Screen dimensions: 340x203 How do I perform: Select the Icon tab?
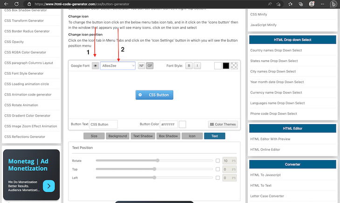coord(192,136)
